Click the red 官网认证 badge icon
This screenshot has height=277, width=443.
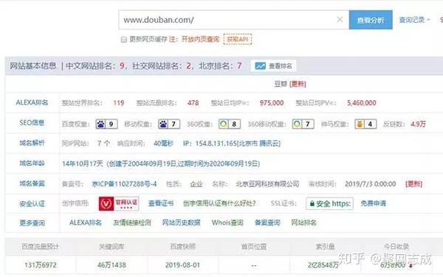tap(119, 203)
